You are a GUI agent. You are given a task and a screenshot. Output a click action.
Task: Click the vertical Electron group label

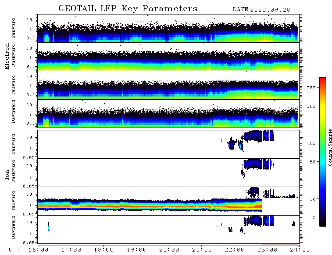click(x=7, y=56)
